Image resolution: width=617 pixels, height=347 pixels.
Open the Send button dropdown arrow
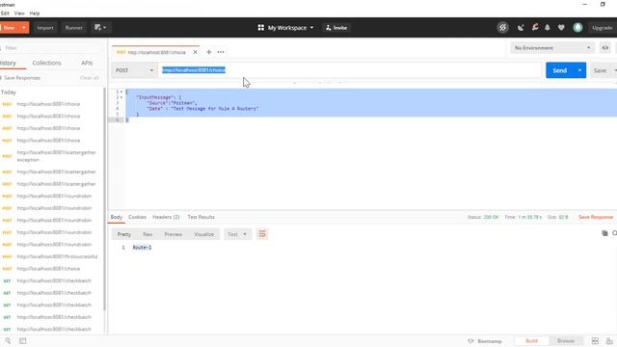(579, 70)
